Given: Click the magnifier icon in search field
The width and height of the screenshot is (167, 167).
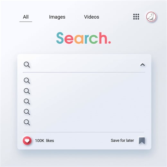Looking at the screenshot, I should [x=27, y=65].
